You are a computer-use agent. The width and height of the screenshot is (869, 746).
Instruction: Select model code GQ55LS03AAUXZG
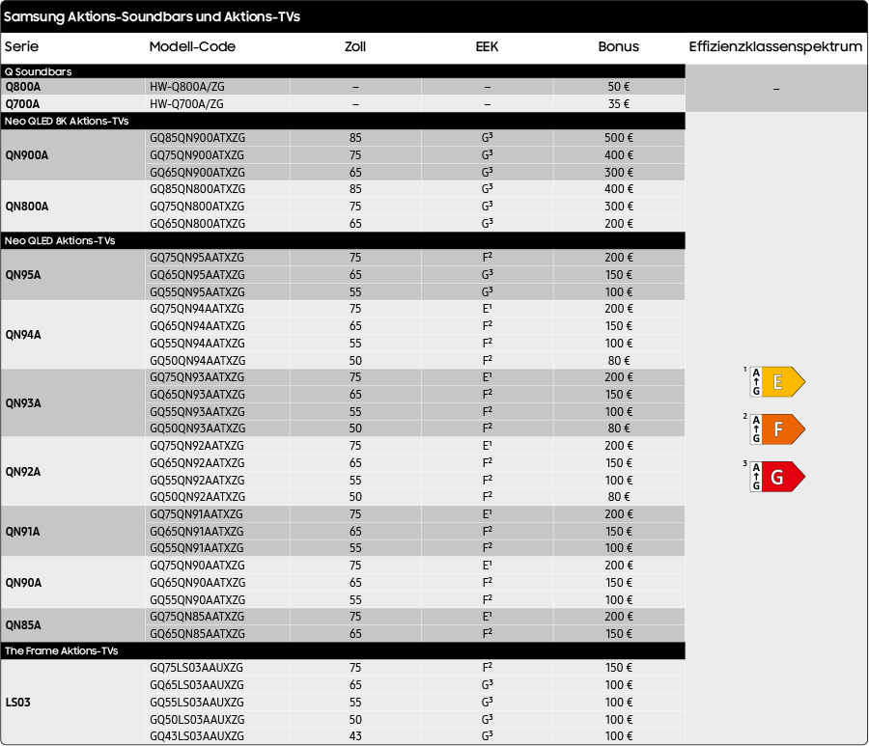197,703
